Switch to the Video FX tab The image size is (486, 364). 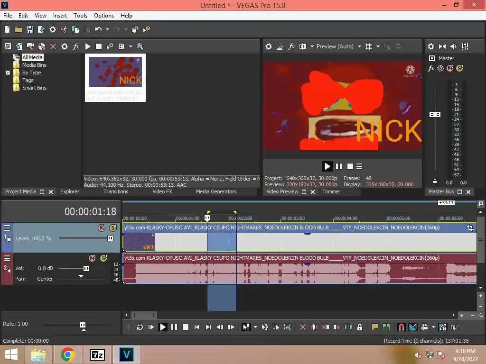coord(162,191)
